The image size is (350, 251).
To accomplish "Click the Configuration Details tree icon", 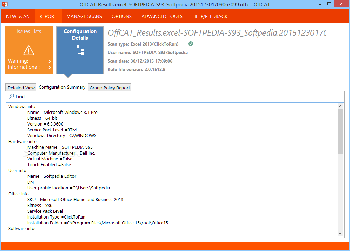I will [80, 50].
